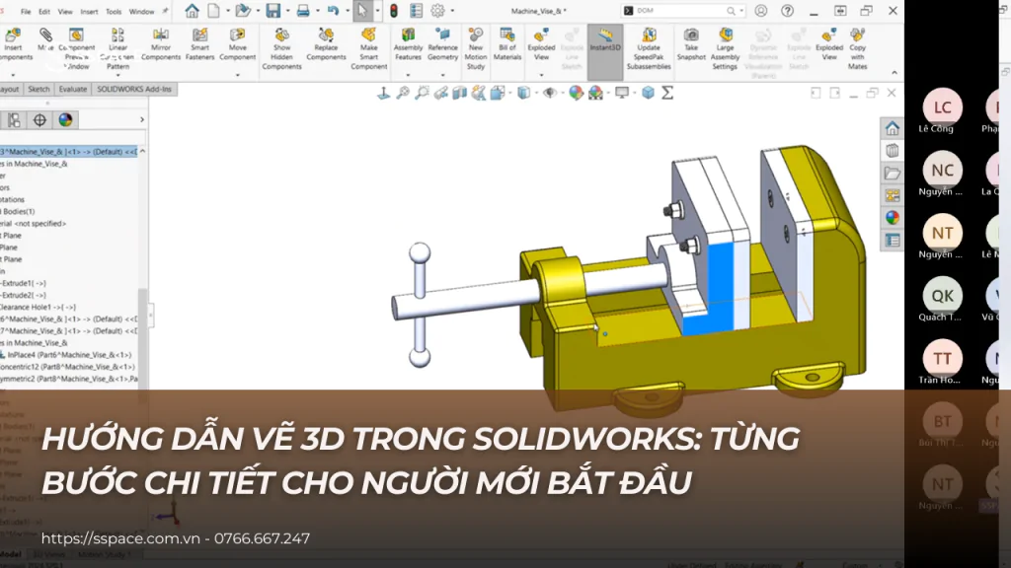The image size is (1011, 568).
Task: Expand dropdown under Assembly Features
Action: (408, 75)
